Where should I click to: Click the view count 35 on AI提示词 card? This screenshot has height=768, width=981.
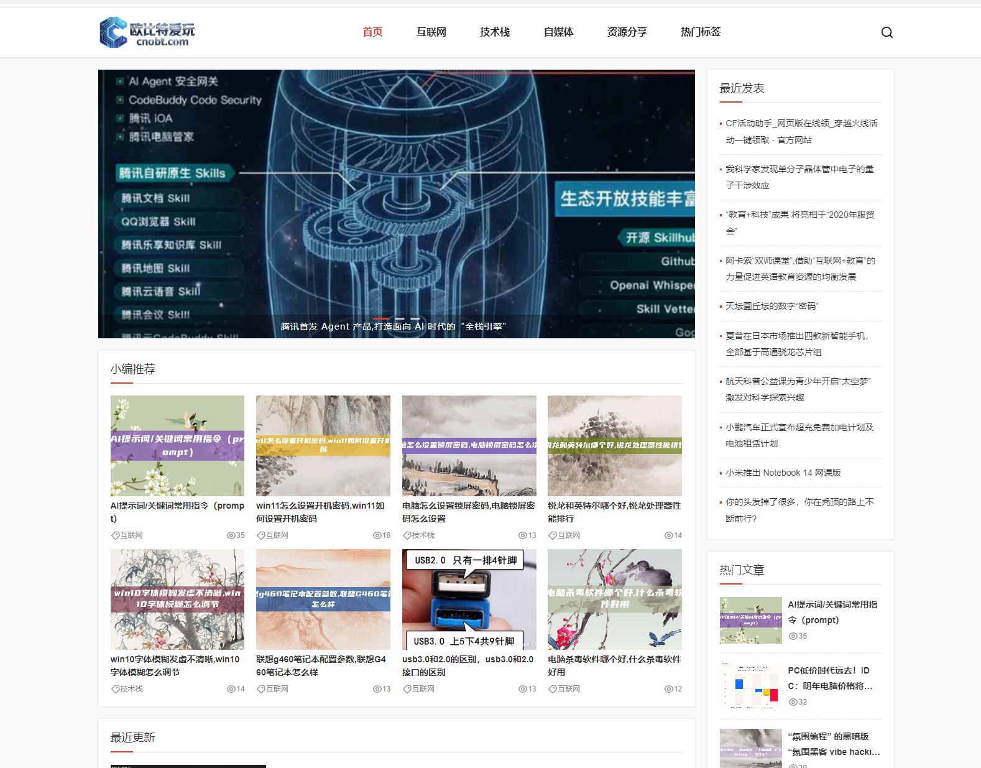pyautogui.click(x=236, y=535)
